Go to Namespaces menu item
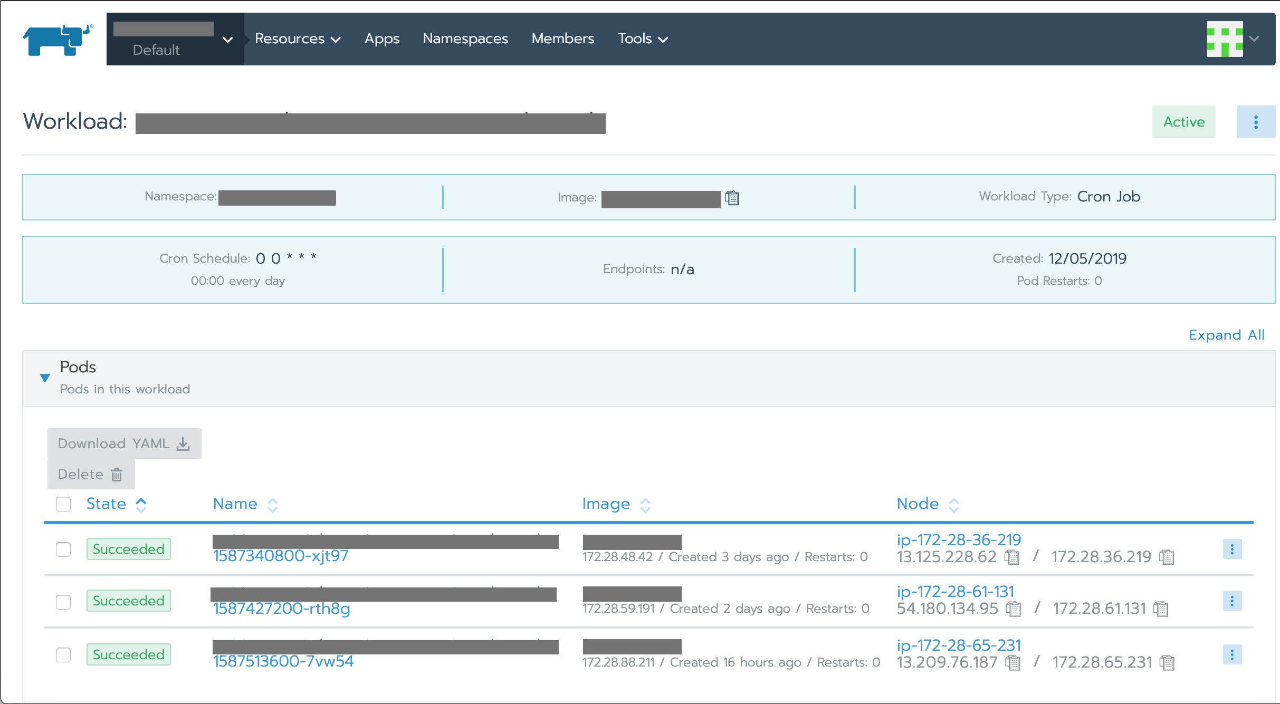Image resolution: width=1280 pixels, height=704 pixels. point(465,38)
